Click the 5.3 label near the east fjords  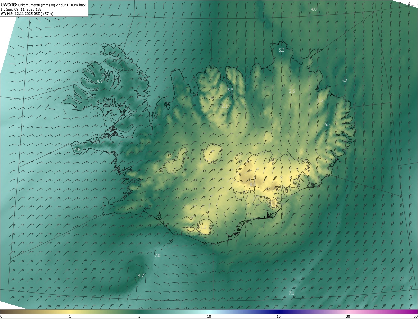pos(328,125)
